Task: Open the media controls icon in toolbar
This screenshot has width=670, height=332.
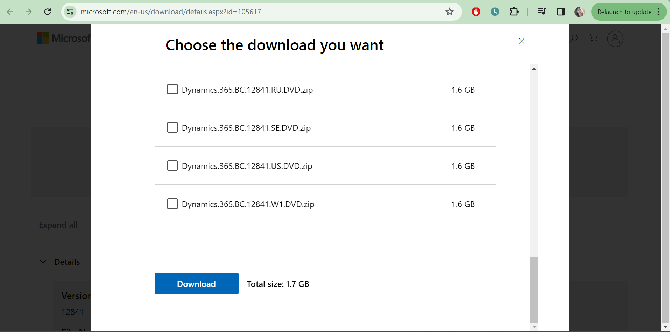Action: (542, 12)
